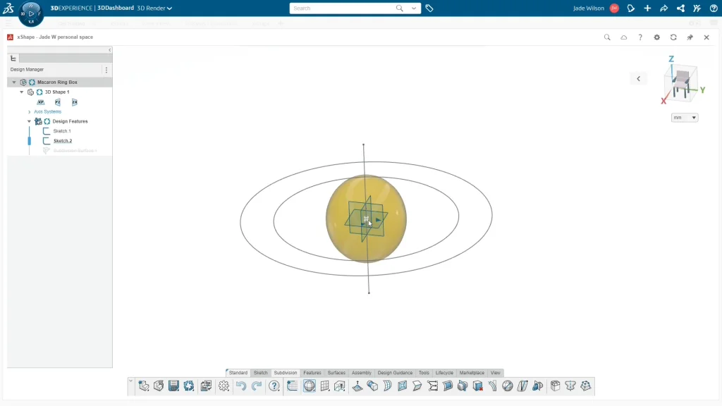Open the toolbar settings gear icon
Screen dimensions: 722x406
[x=224, y=386]
